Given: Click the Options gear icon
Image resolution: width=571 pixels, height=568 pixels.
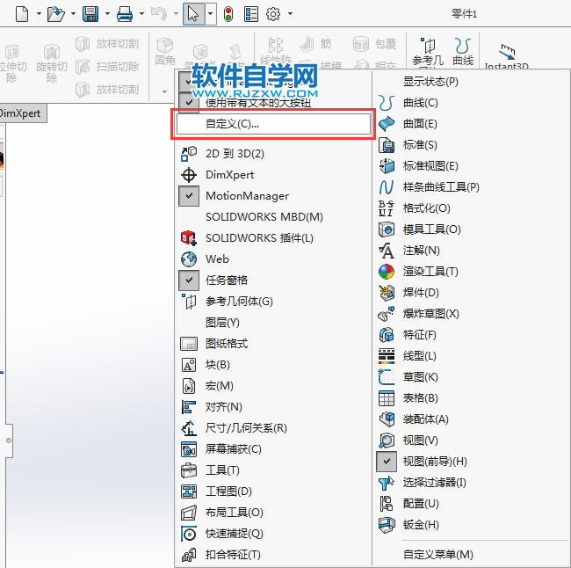Looking at the screenshot, I should coord(273,14).
